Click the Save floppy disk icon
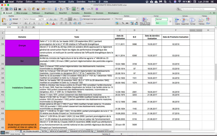This screenshot has height=136, width=217. click(x=15, y=9)
